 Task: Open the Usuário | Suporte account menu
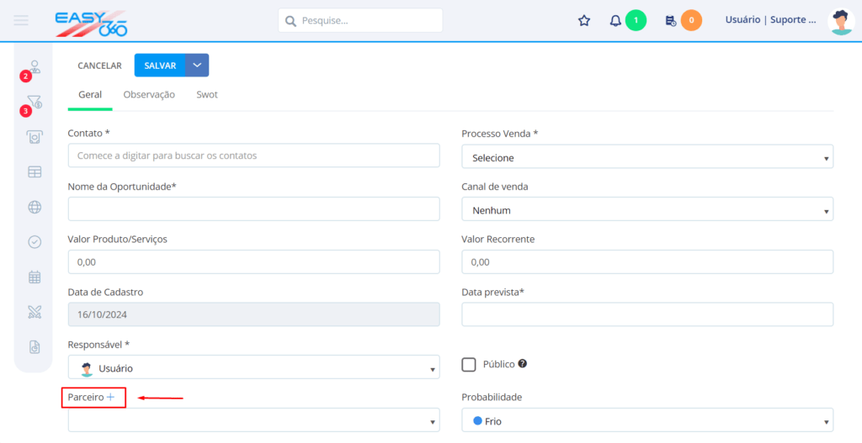coord(771,20)
